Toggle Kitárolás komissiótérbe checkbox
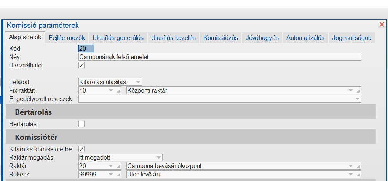This screenshot has width=388, height=181. [81, 149]
